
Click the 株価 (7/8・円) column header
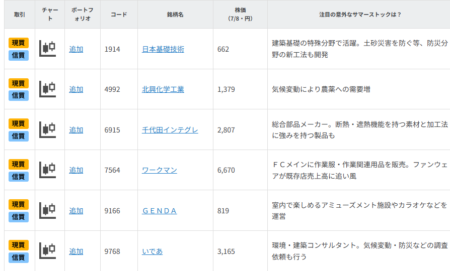241,15
